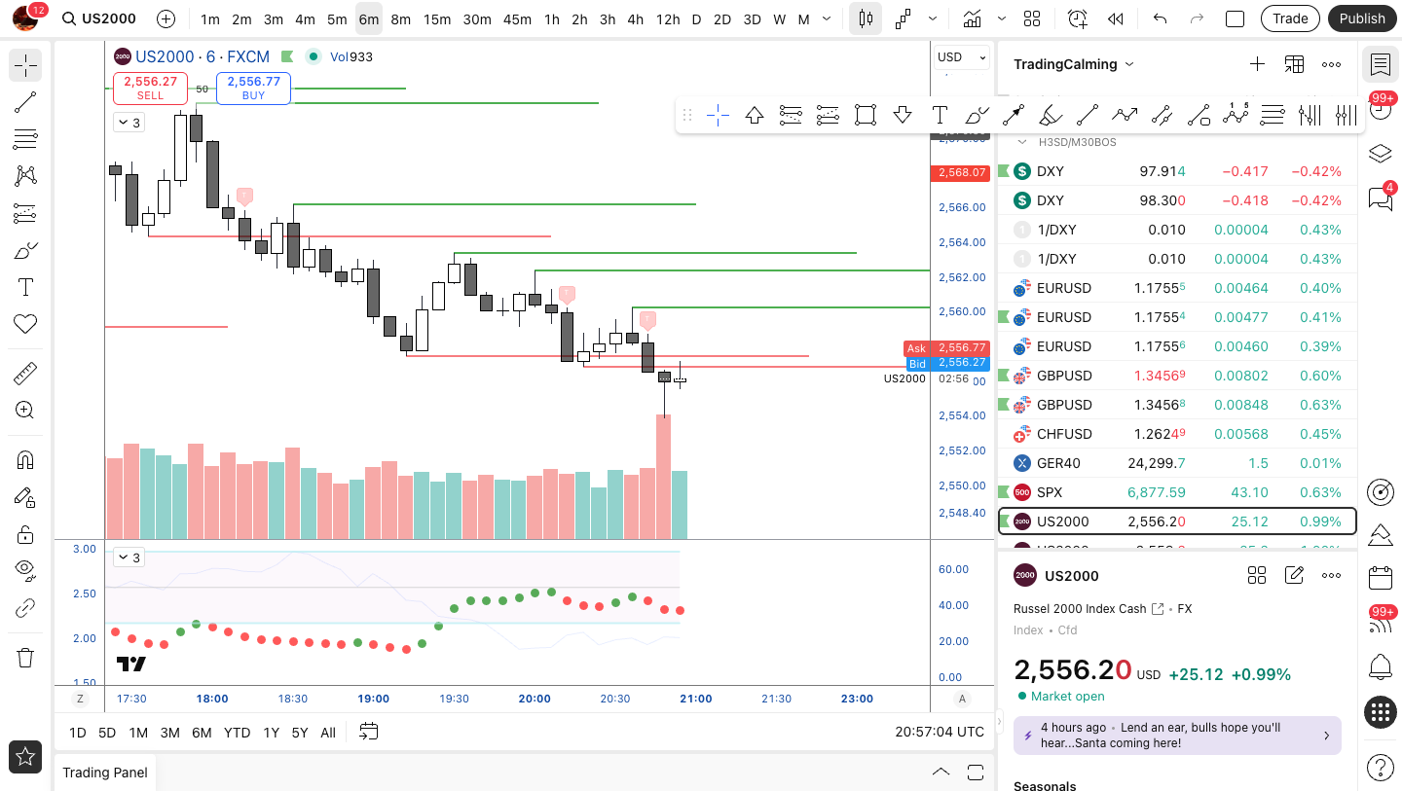Select the Fibonacci retracement tool in left toolbar
Image resolution: width=1402 pixels, height=791 pixels.
pos(25,139)
